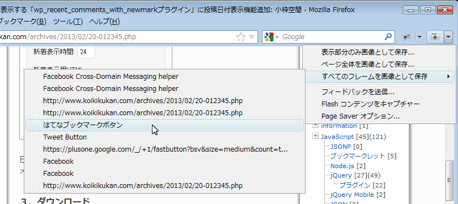Open the ブックマークレット category link

coord(357,156)
